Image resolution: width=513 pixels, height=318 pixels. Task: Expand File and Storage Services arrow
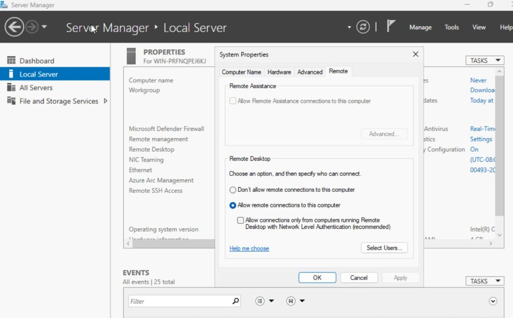pos(105,101)
